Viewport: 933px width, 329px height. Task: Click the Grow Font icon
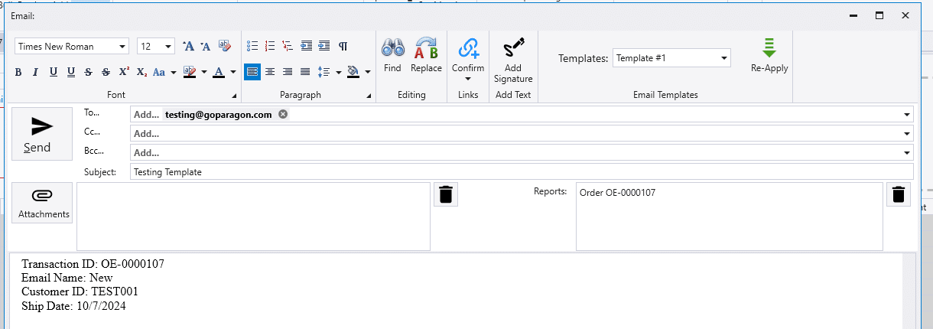pyautogui.click(x=189, y=46)
